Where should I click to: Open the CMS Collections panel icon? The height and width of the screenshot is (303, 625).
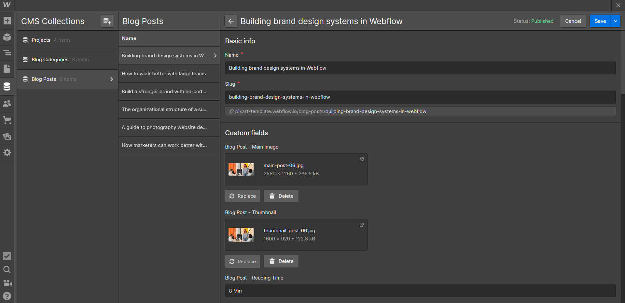[x=7, y=86]
